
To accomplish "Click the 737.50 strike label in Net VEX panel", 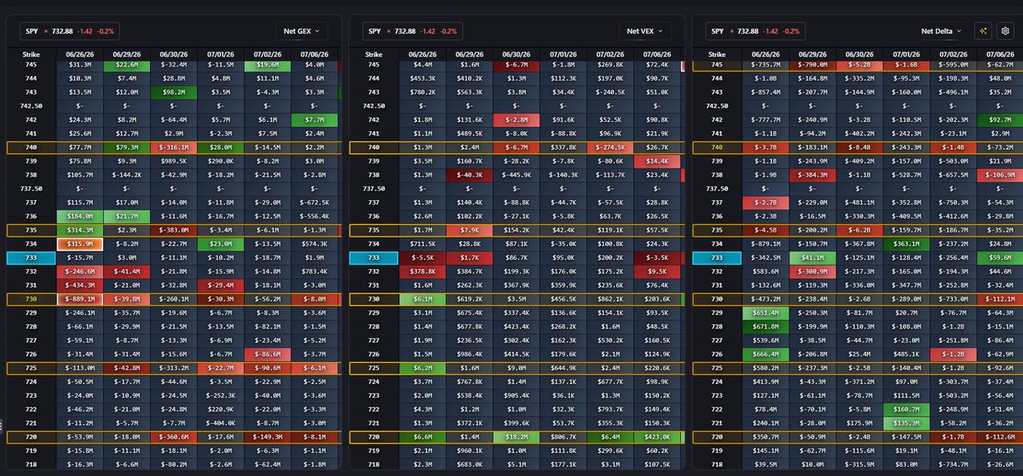I will [374, 191].
